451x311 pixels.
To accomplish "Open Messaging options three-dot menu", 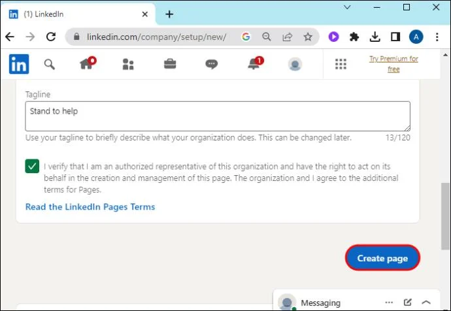I will click(389, 302).
